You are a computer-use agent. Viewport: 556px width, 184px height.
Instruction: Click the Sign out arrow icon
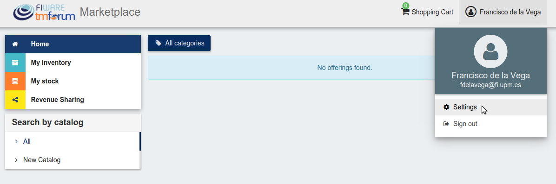(446, 124)
